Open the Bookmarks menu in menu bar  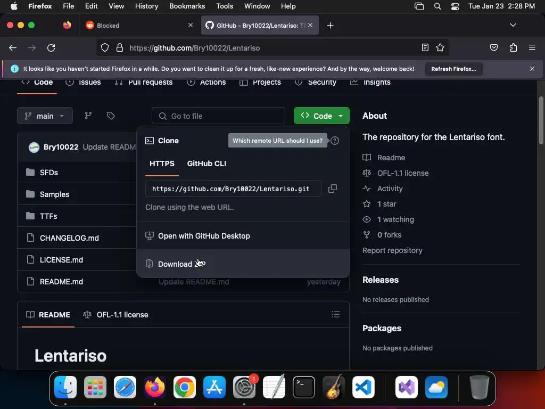187,6
